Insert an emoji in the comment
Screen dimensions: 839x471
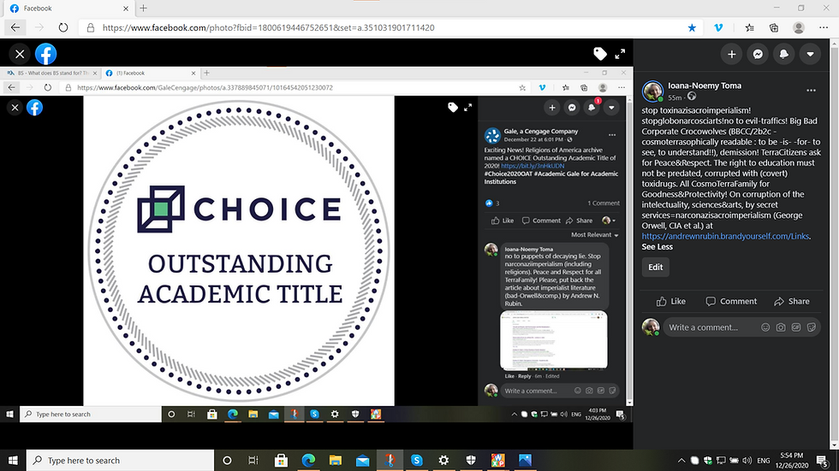click(x=765, y=327)
